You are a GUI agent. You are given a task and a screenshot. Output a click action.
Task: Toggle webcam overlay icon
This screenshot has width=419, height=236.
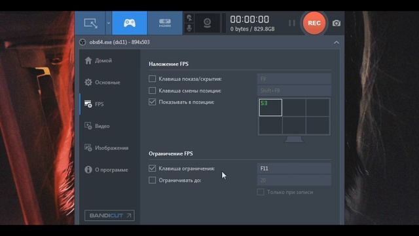pos(207,23)
